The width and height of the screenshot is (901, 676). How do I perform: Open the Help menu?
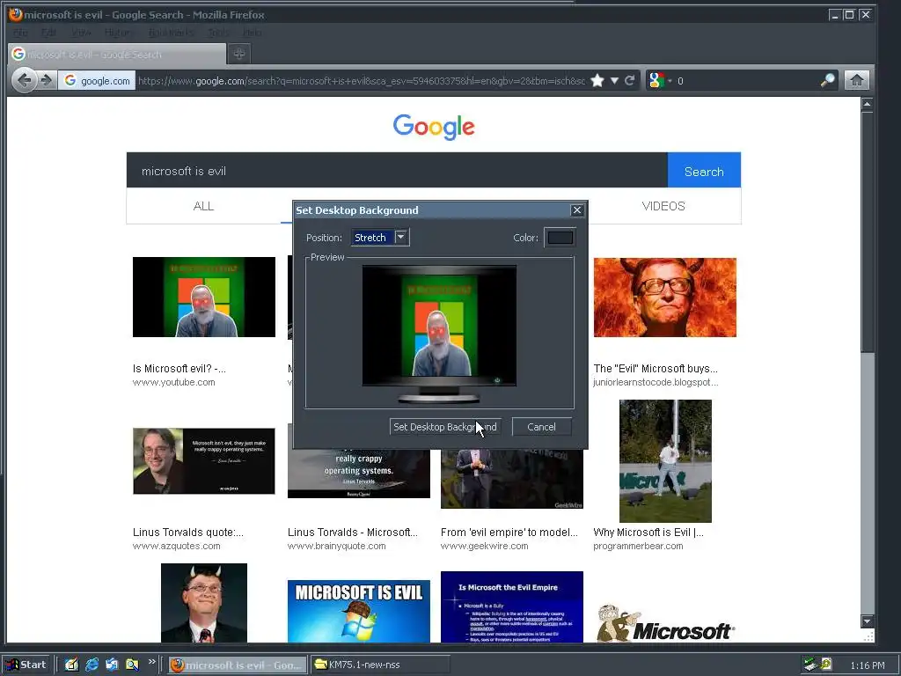click(x=253, y=33)
